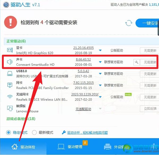Select the 最新模式 radio button

pos(34,132)
